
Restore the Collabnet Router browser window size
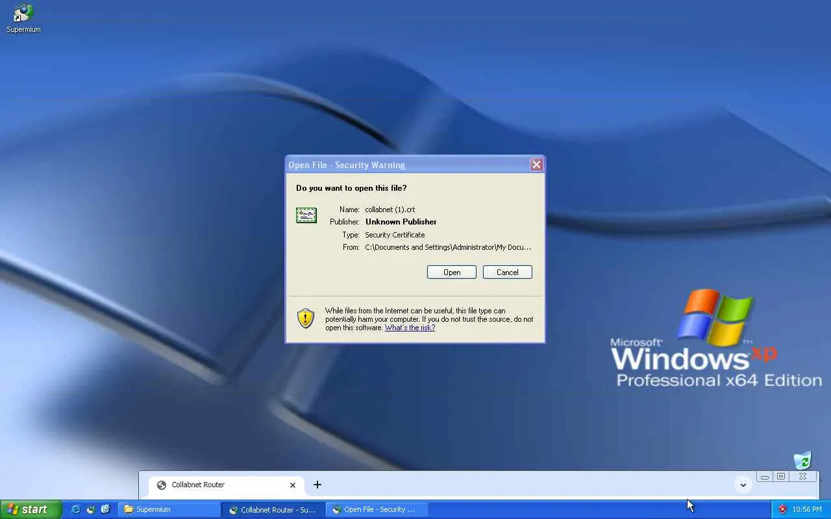pyautogui.click(x=781, y=477)
